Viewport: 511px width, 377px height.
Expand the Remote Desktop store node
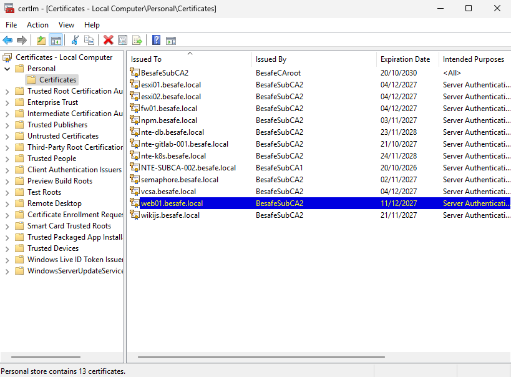coord(7,204)
